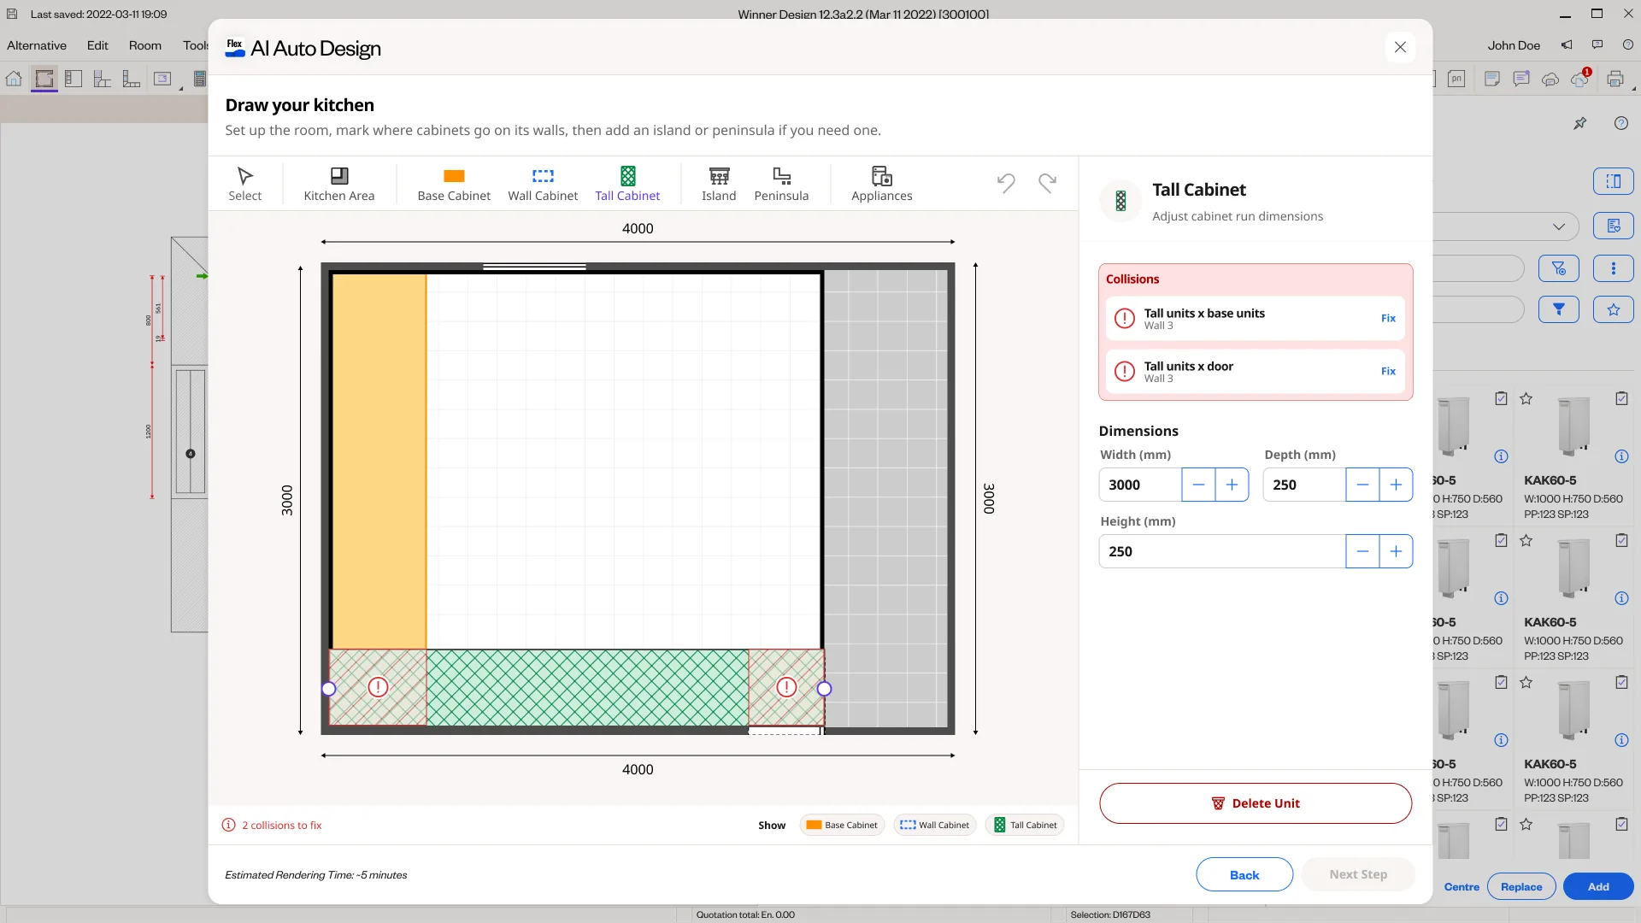This screenshot has height=923, width=1641.
Task: Open help for the catalog panel
Action: pyautogui.click(x=1620, y=123)
